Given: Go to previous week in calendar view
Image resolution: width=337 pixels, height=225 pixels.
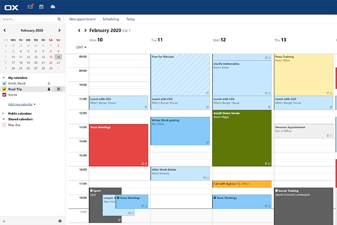Looking at the screenshot, I should pos(79,30).
